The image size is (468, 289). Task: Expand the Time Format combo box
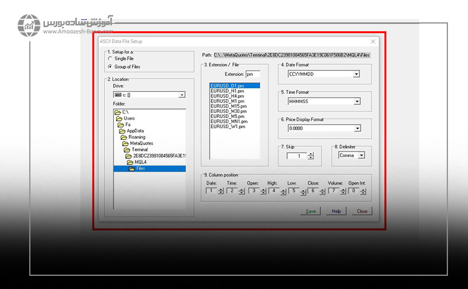coord(356,101)
